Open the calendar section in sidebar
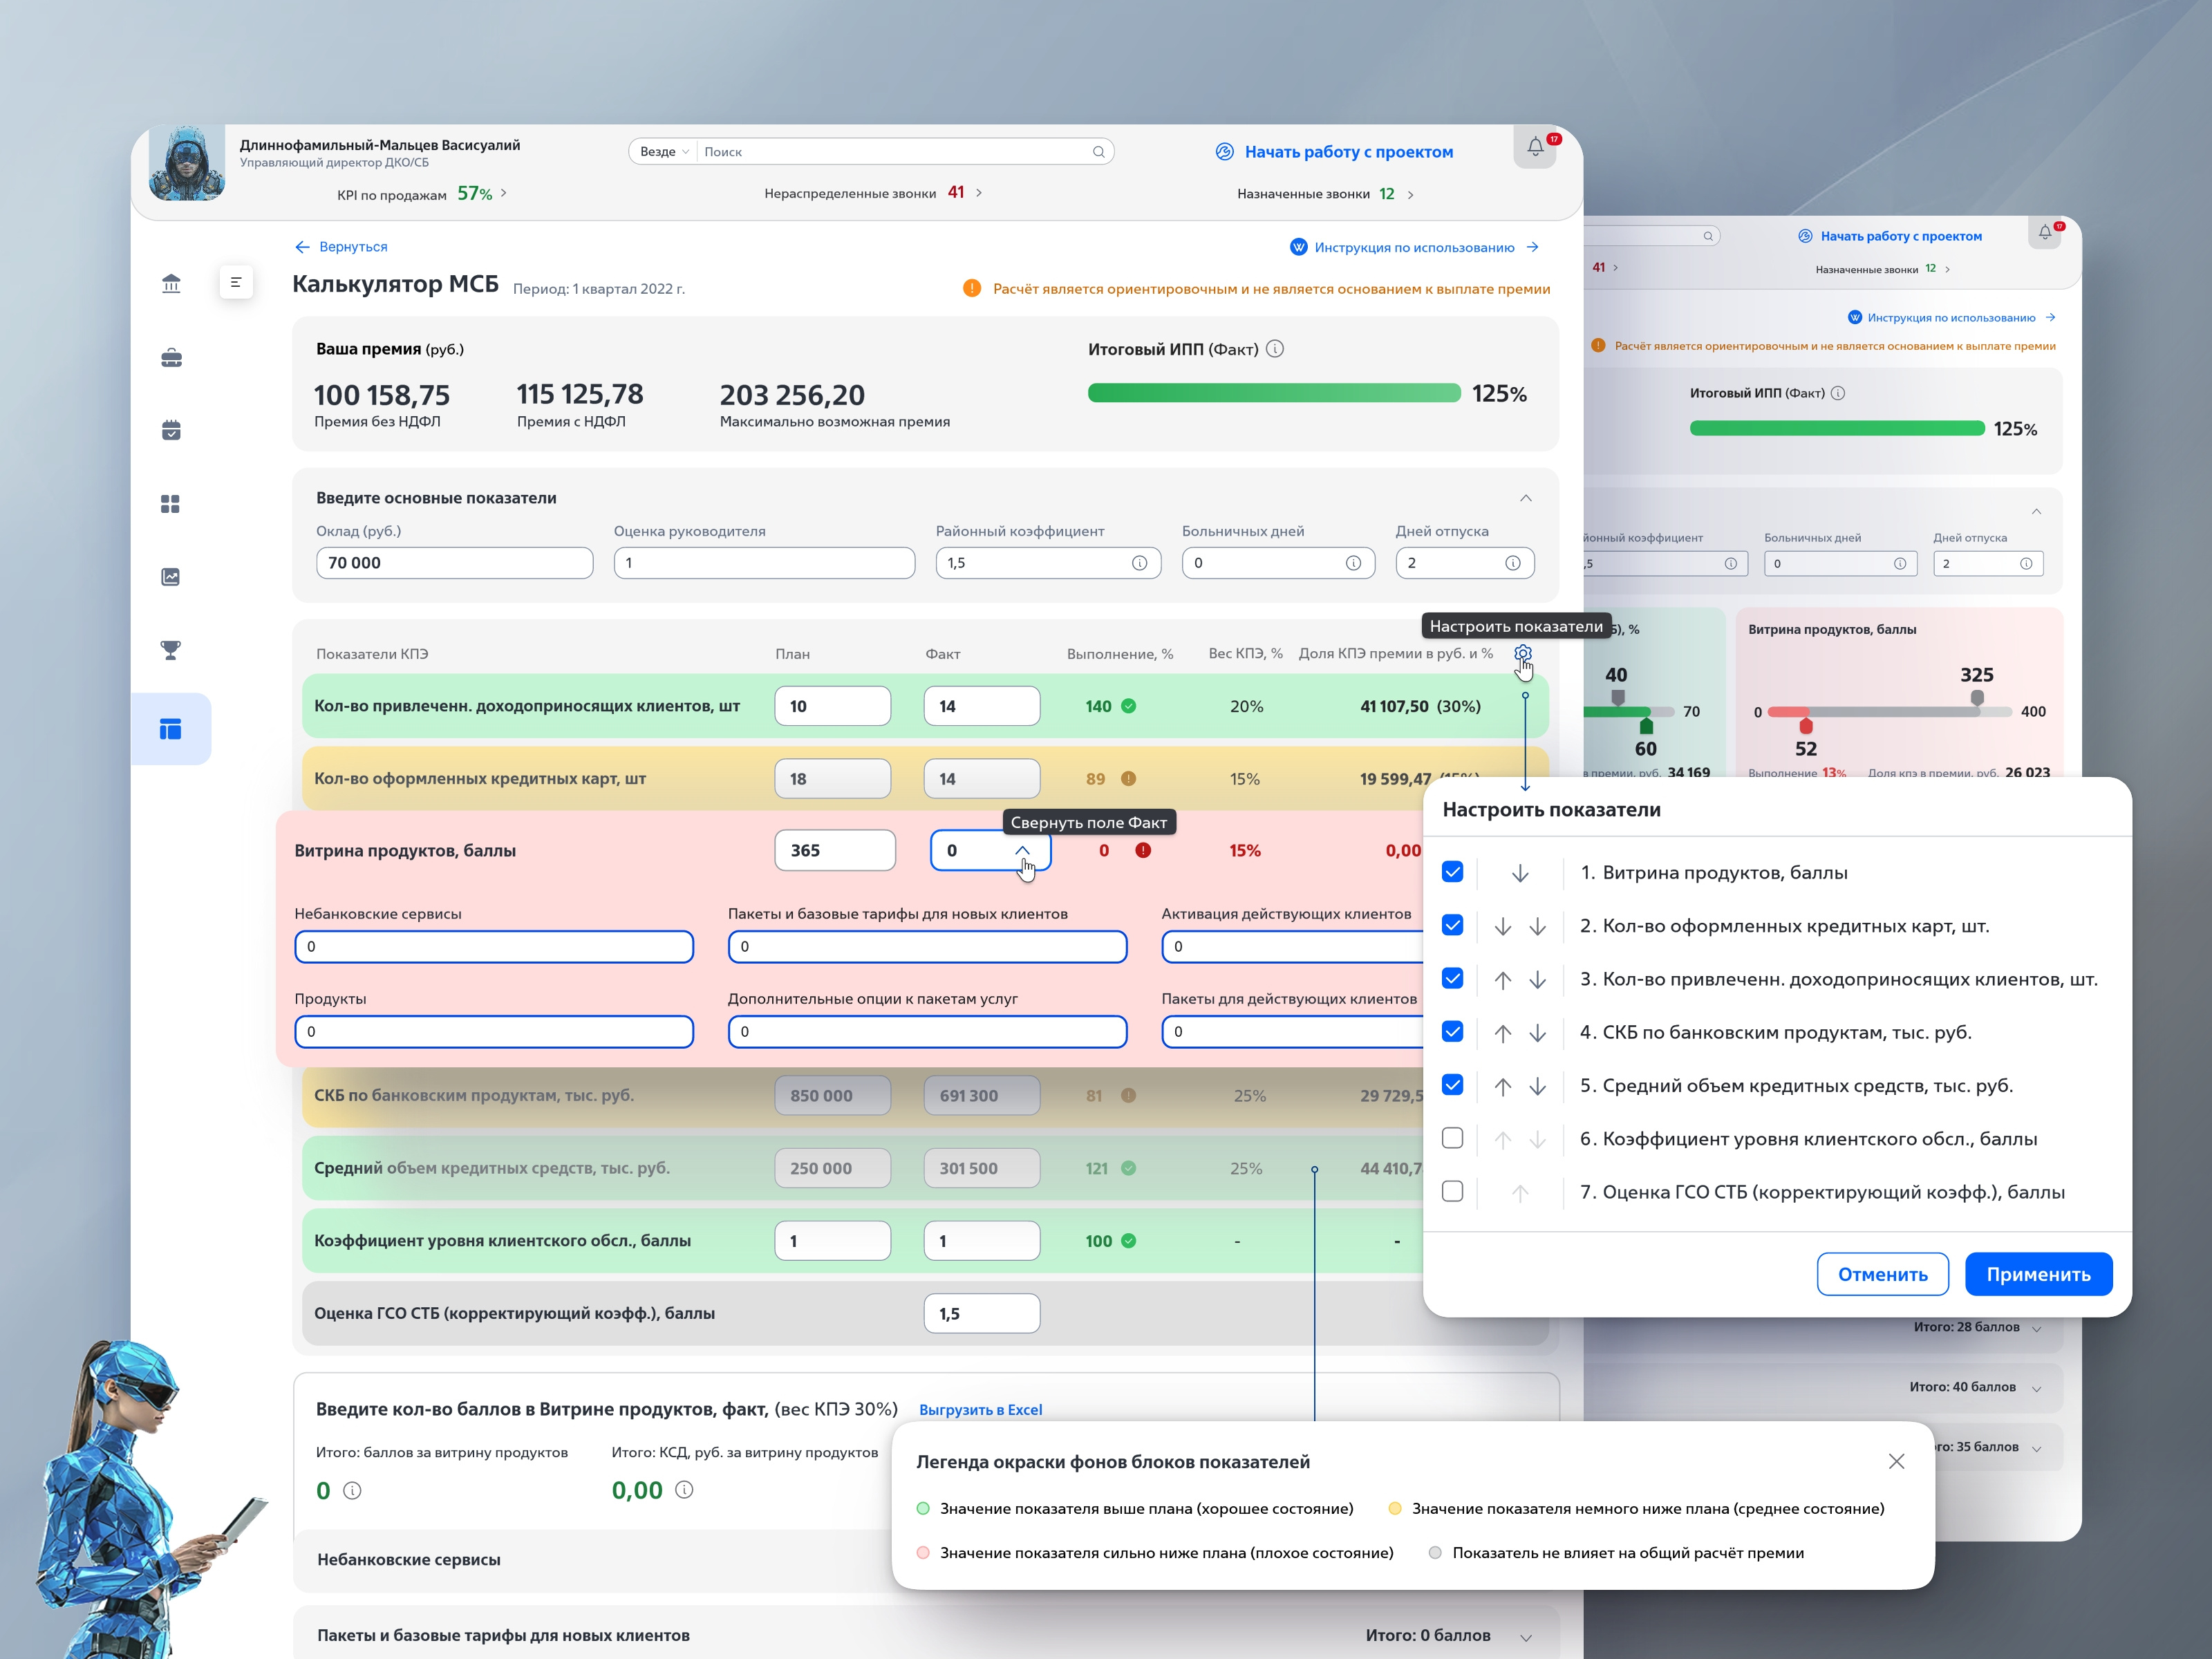 click(171, 430)
